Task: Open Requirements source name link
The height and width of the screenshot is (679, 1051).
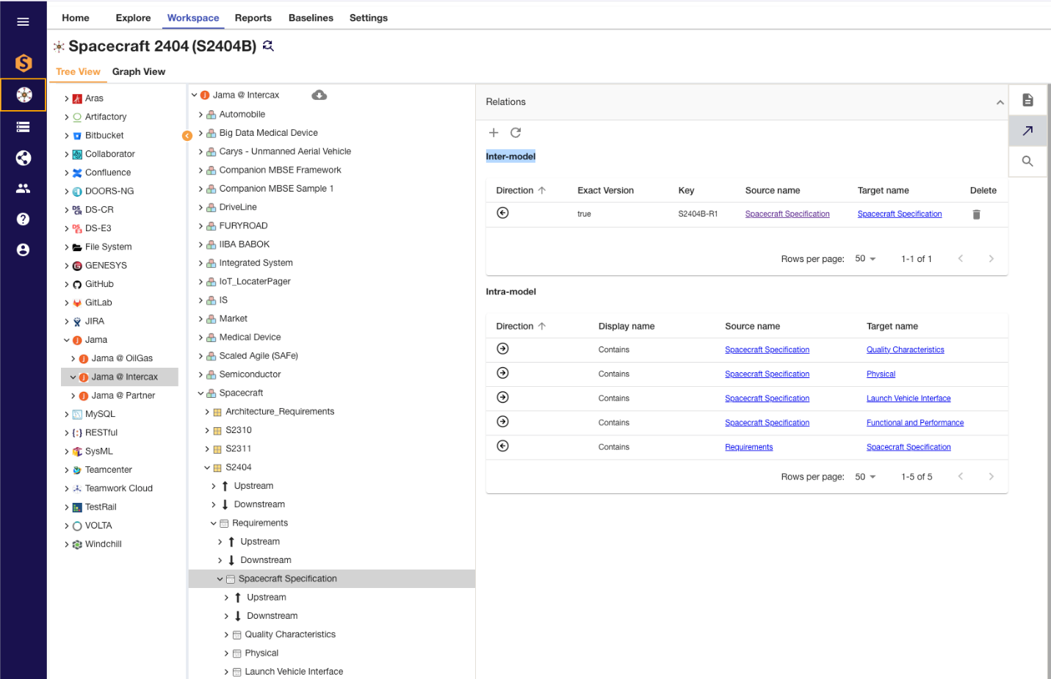Action: point(748,446)
